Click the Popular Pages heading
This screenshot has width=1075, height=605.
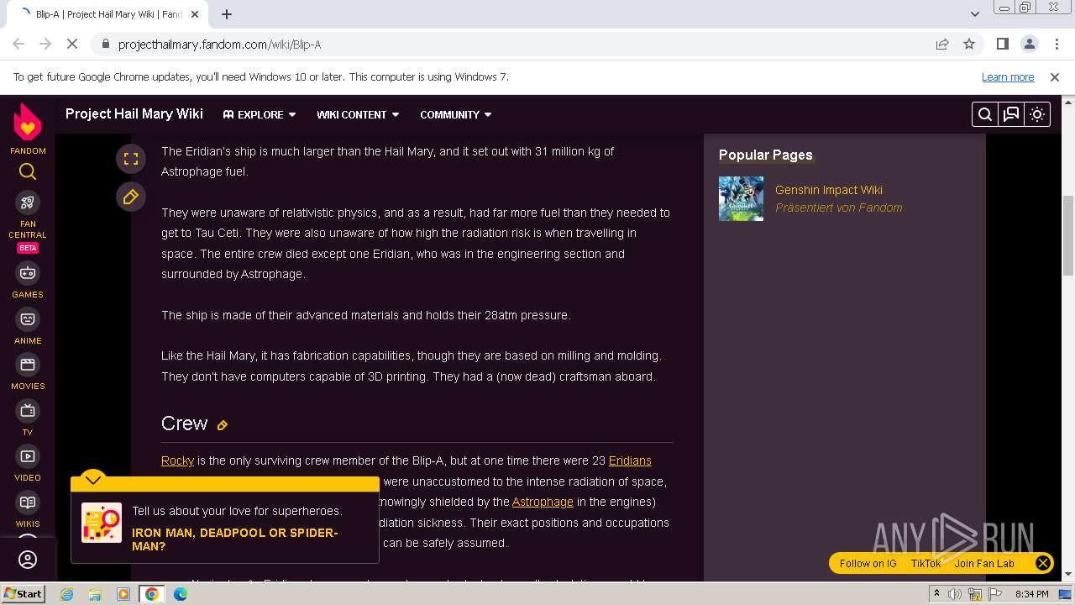click(x=765, y=155)
